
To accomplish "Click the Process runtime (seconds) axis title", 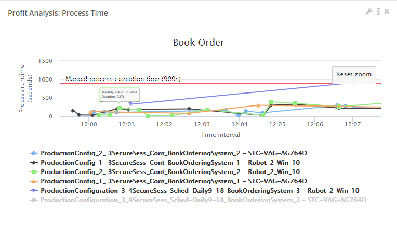I will tap(25, 88).
